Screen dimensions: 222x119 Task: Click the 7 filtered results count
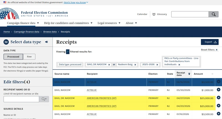[68, 52]
